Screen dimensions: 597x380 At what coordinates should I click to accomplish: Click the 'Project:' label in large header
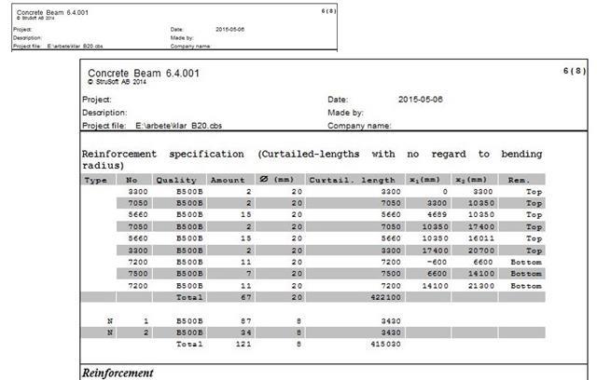click(97, 100)
